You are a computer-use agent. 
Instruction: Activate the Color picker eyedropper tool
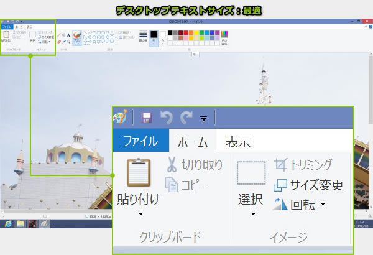pyautogui.click(x=64, y=42)
